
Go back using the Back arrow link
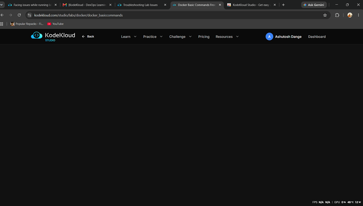point(88,37)
